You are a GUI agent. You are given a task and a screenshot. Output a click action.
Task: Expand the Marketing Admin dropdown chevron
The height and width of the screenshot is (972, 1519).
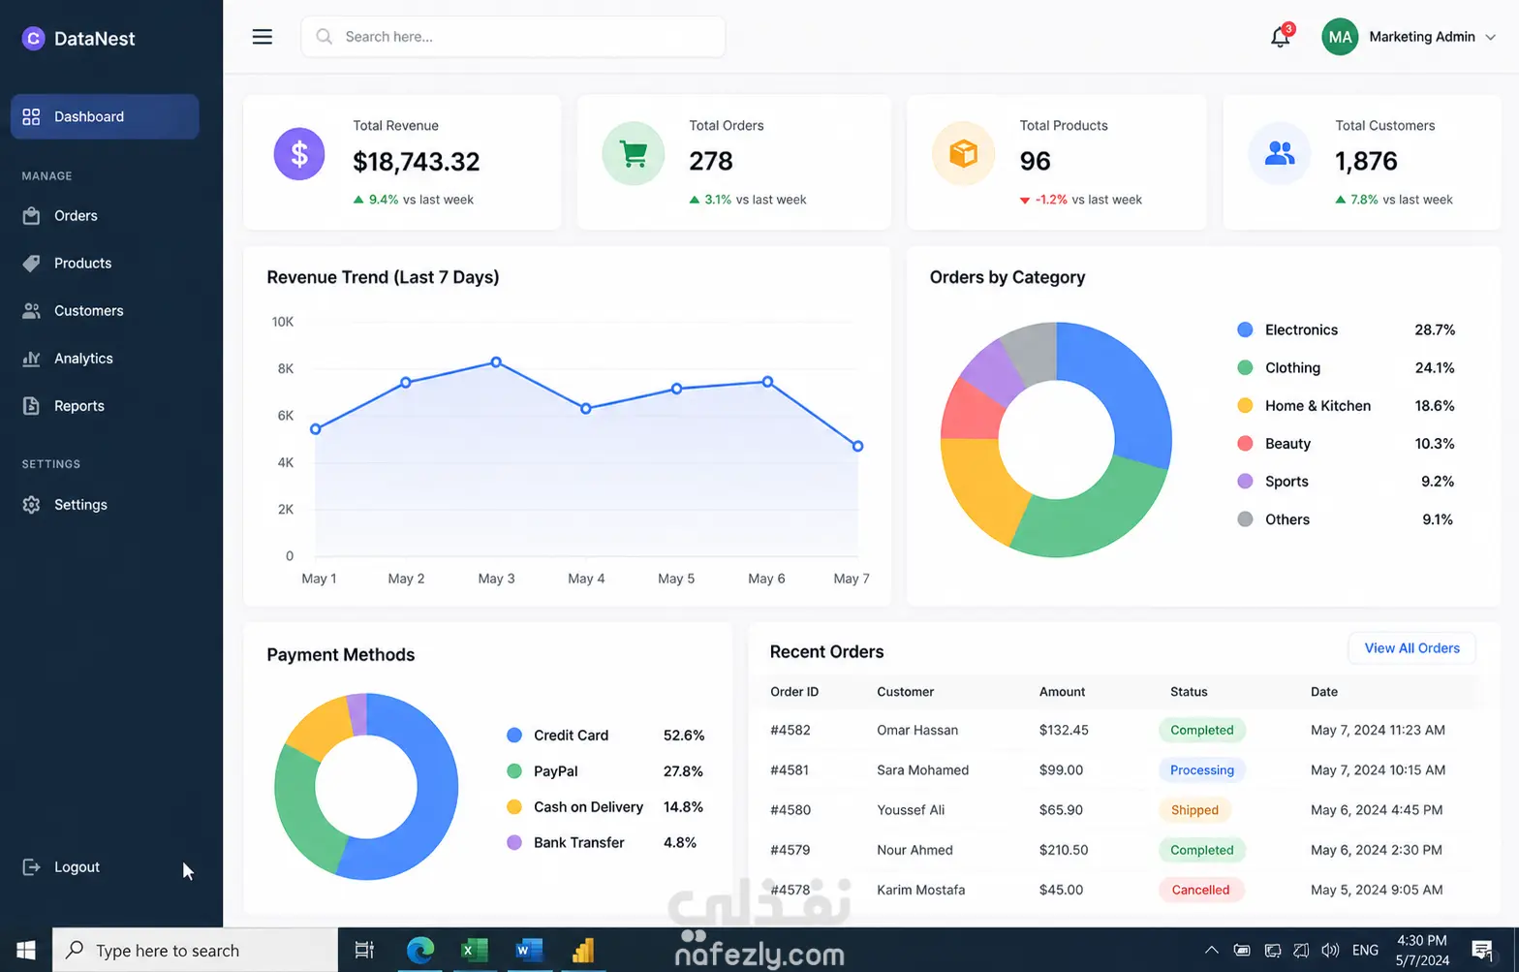pos(1490,38)
